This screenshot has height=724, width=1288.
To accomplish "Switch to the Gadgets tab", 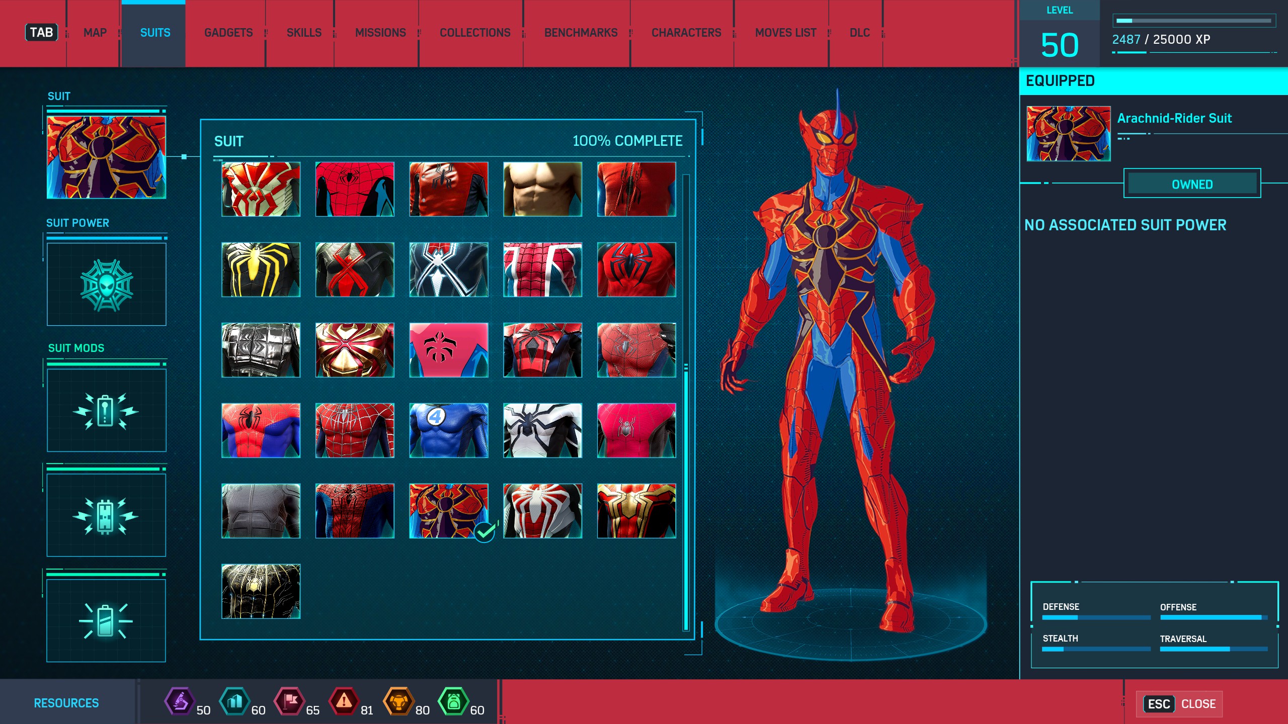I will pyautogui.click(x=228, y=33).
